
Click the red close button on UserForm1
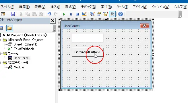[x=145, y=26]
